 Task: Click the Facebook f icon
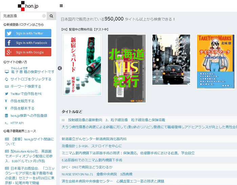tap(9, 43)
